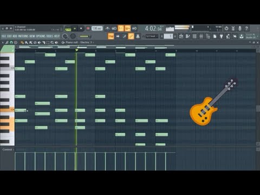
Task: Expand the Control lane selector
Action: (x=8, y=149)
